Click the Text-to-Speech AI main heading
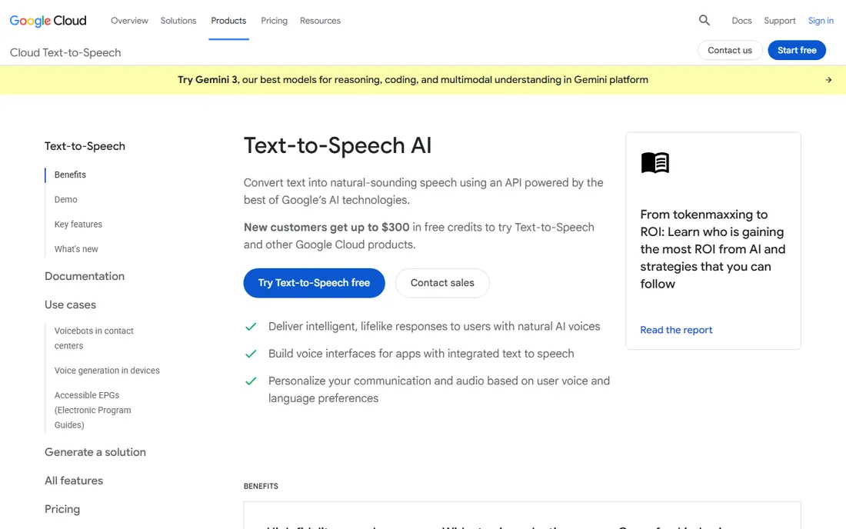This screenshot has height=529, width=846. (x=337, y=145)
